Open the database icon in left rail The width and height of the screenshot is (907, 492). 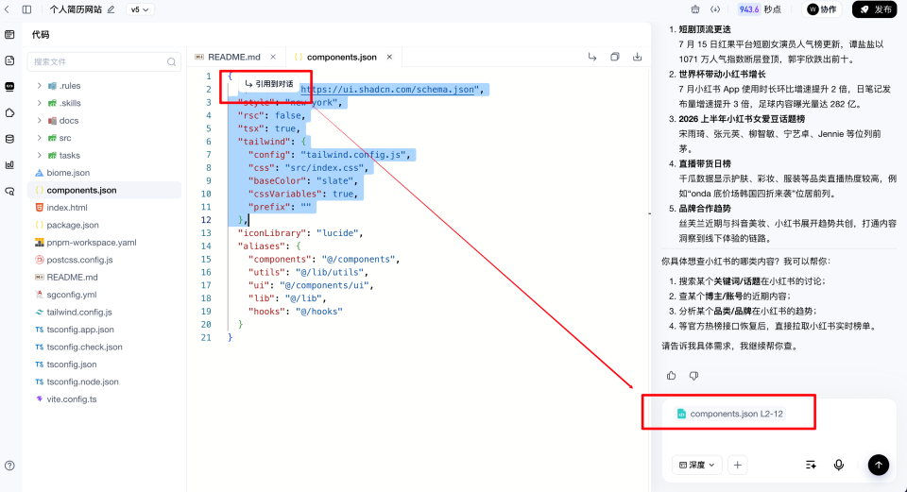(x=9, y=139)
